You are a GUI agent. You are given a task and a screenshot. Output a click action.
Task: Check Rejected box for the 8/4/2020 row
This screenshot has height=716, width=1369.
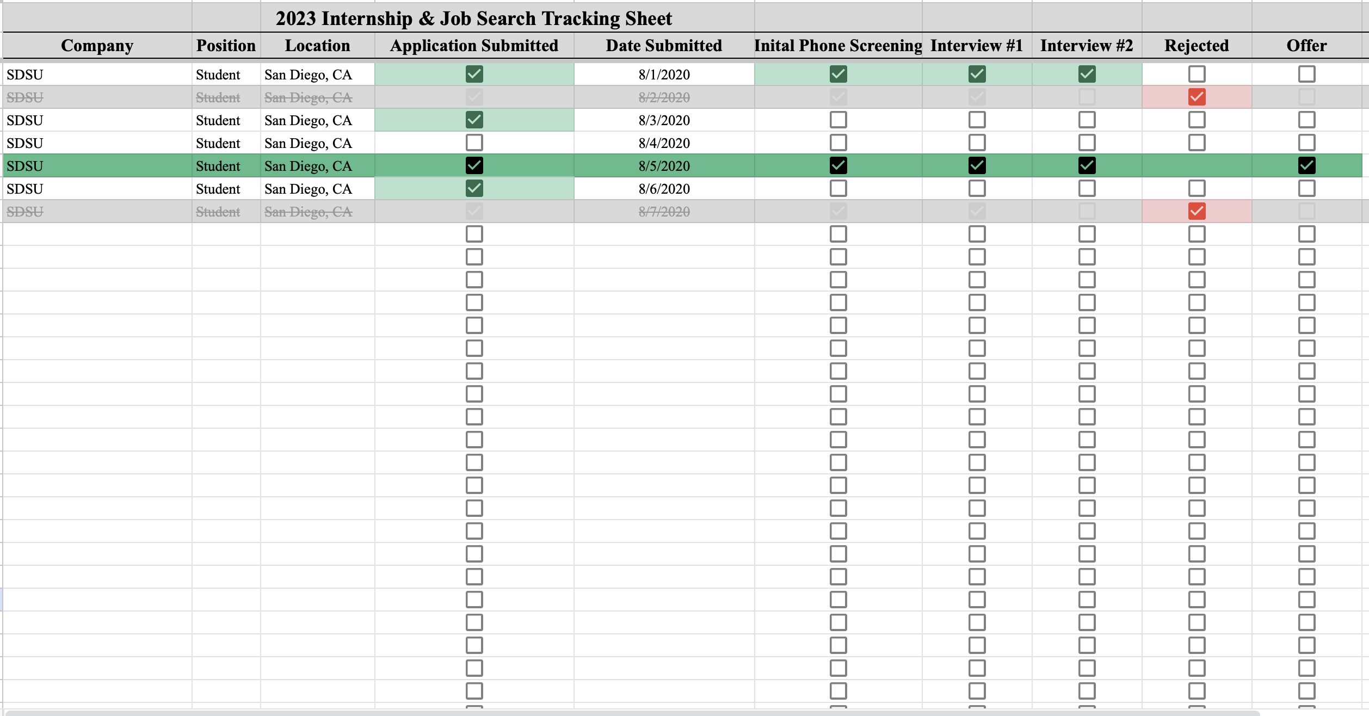click(x=1197, y=143)
